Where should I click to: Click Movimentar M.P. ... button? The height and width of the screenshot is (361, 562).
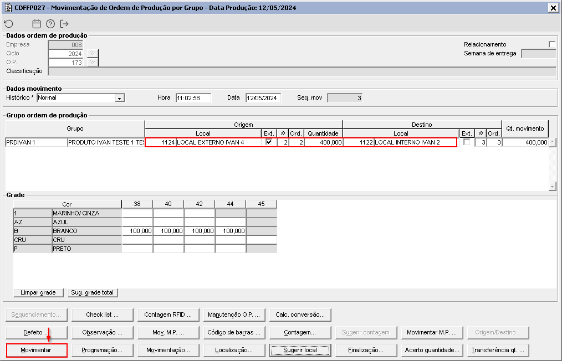pyautogui.click(x=432, y=332)
